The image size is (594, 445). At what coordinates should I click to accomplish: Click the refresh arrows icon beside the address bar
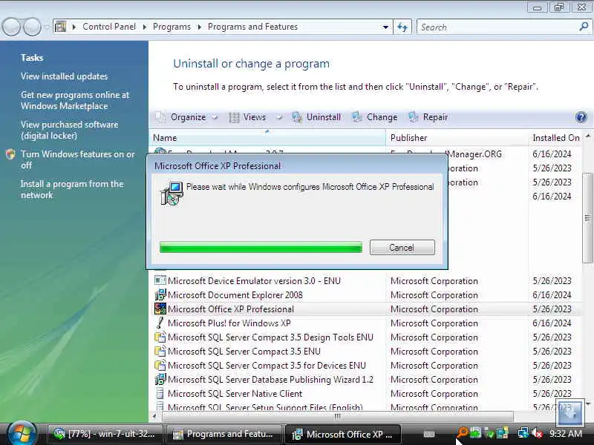point(402,27)
